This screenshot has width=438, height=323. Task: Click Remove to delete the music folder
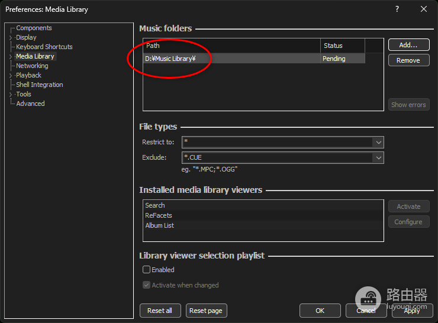(408, 60)
